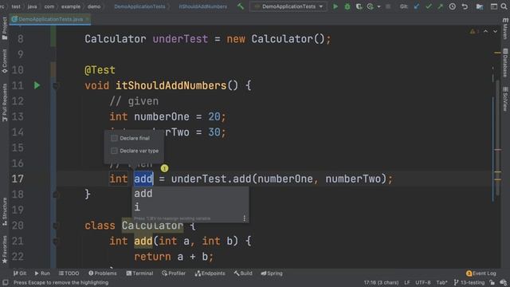Run test from gutter icon line 11
Screen dimensions: 510x287
click(x=37, y=85)
